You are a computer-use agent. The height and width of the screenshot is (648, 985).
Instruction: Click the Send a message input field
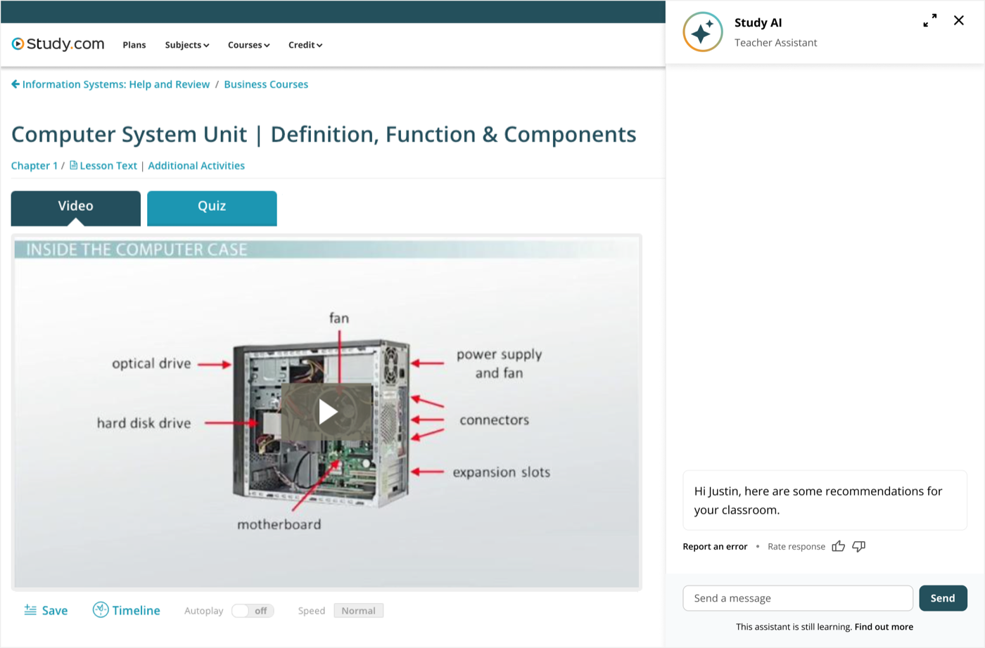click(x=798, y=598)
